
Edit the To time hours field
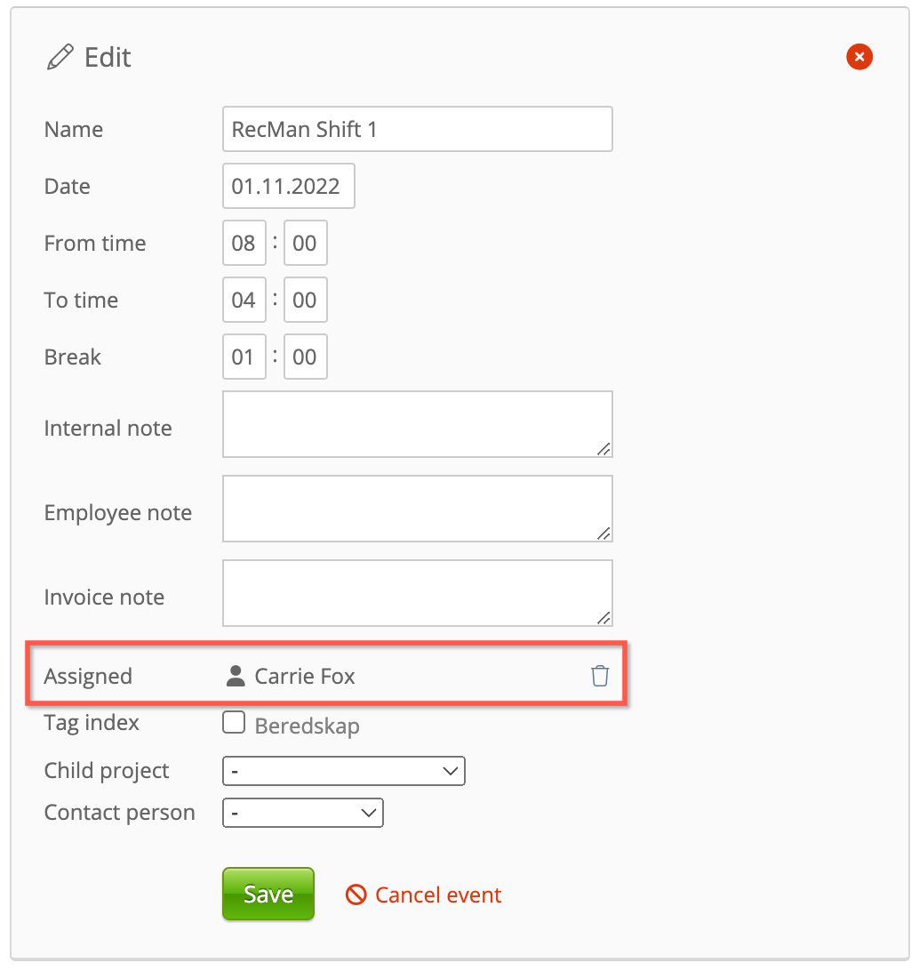click(244, 300)
